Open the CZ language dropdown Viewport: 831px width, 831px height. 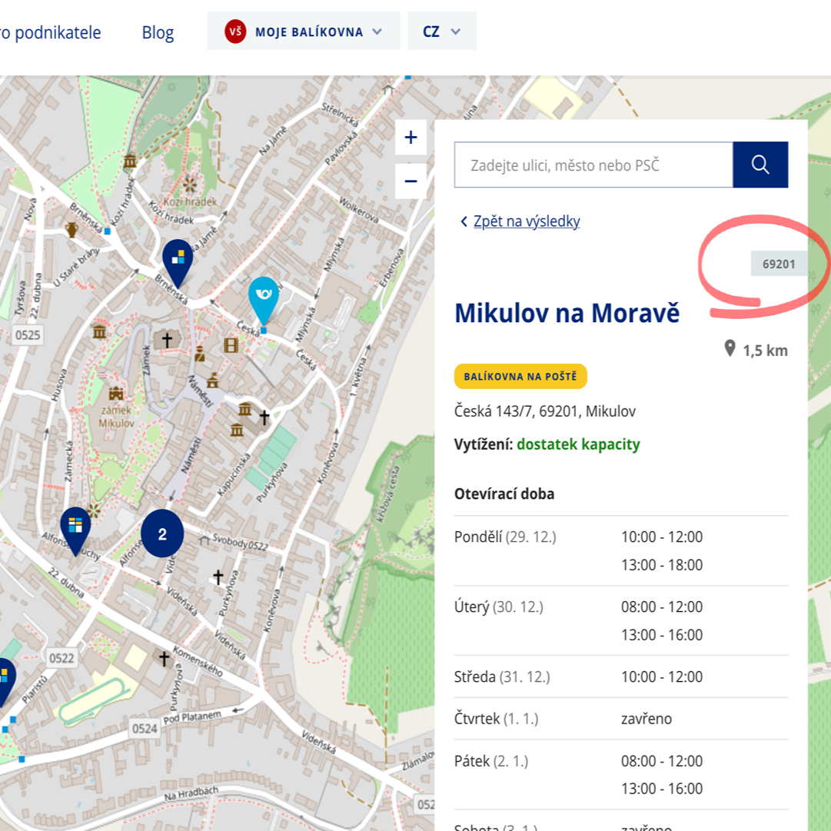(x=441, y=32)
